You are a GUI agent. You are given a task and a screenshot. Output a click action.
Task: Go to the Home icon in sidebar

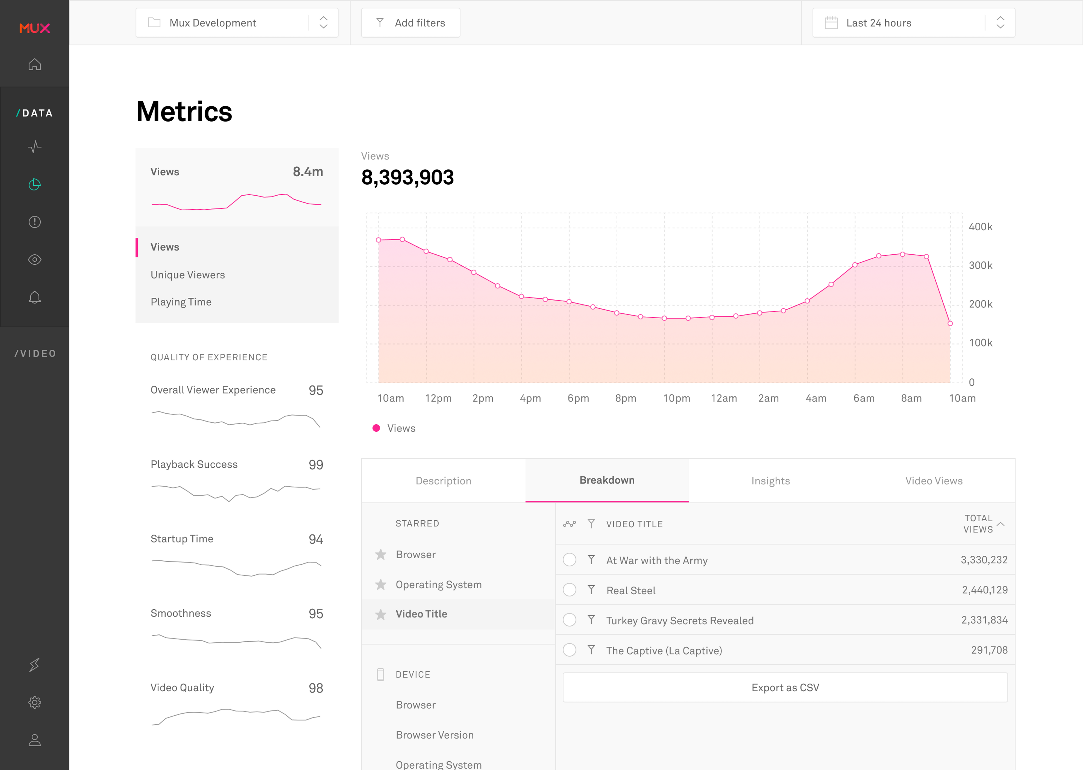(x=35, y=65)
